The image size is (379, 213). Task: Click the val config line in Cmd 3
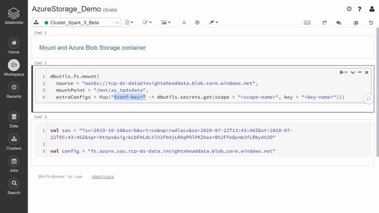pyautogui.click(x=163, y=151)
